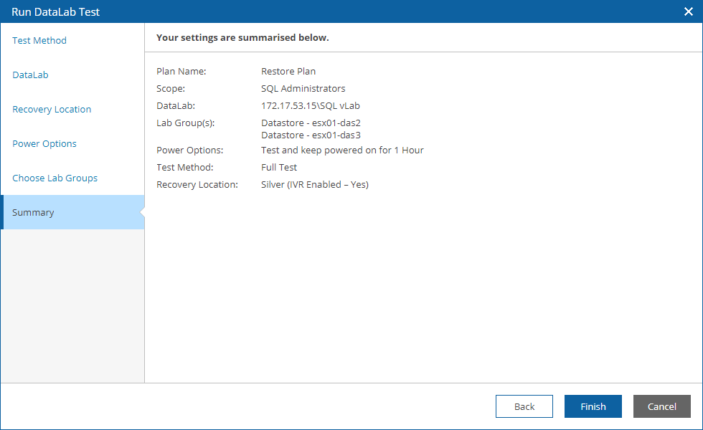Click Finish to run the test

pos(593,406)
